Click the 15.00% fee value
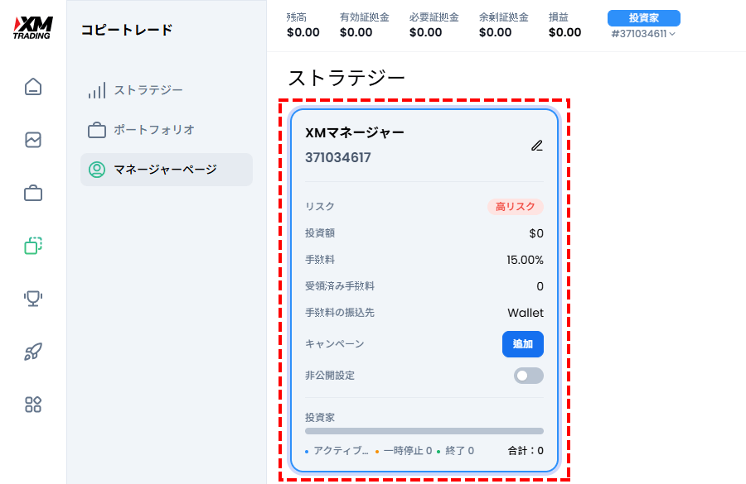Viewport: 746px width, 484px height. pyautogui.click(x=525, y=260)
